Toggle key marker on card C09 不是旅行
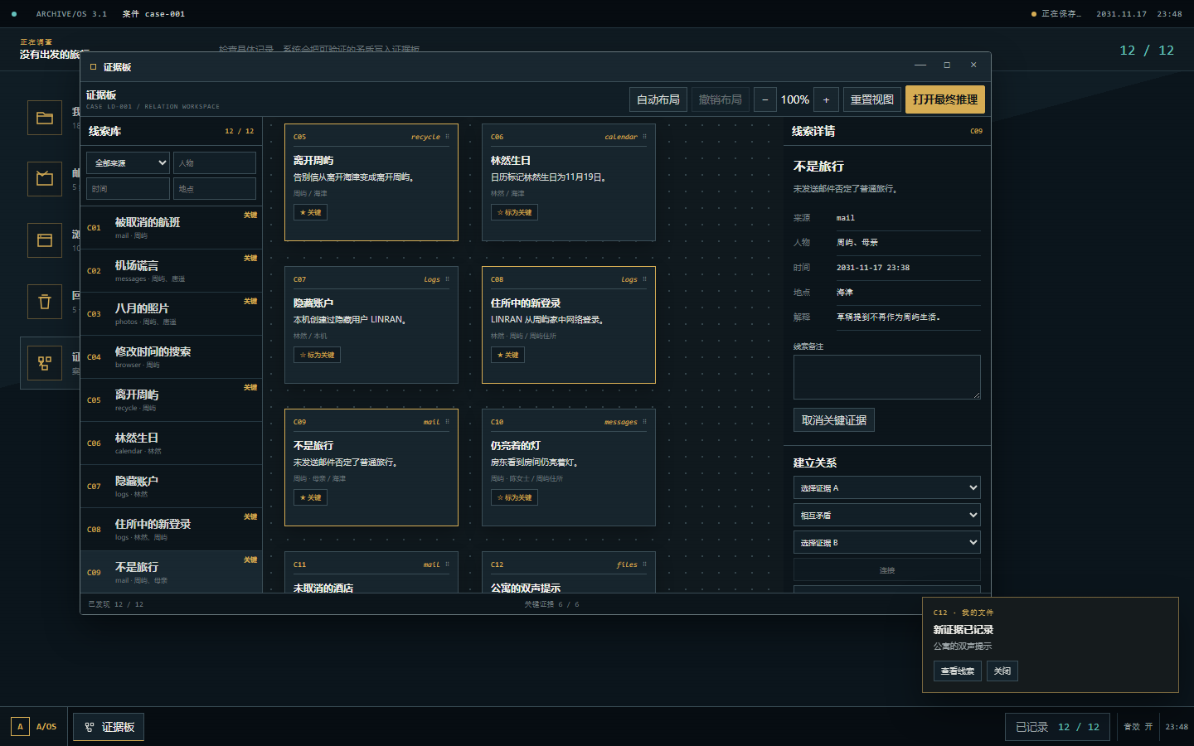Viewport: 1194px width, 746px height. [310, 497]
